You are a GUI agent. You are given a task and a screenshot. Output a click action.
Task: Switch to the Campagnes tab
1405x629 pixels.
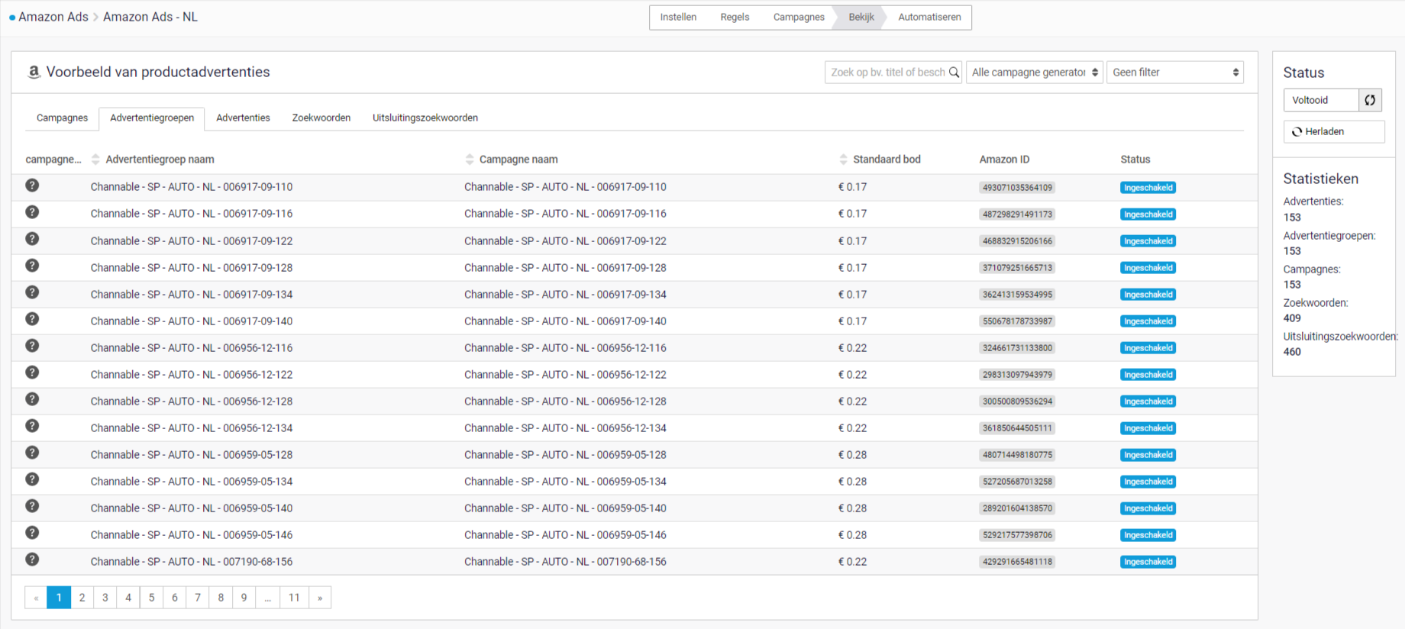(x=62, y=118)
